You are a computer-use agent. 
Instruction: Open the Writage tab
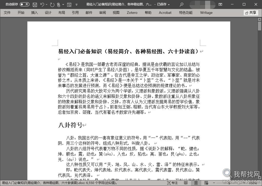click(x=206, y=13)
